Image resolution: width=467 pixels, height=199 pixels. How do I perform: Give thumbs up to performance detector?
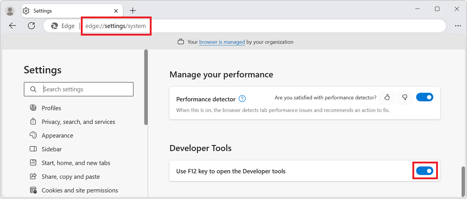point(387,97)
